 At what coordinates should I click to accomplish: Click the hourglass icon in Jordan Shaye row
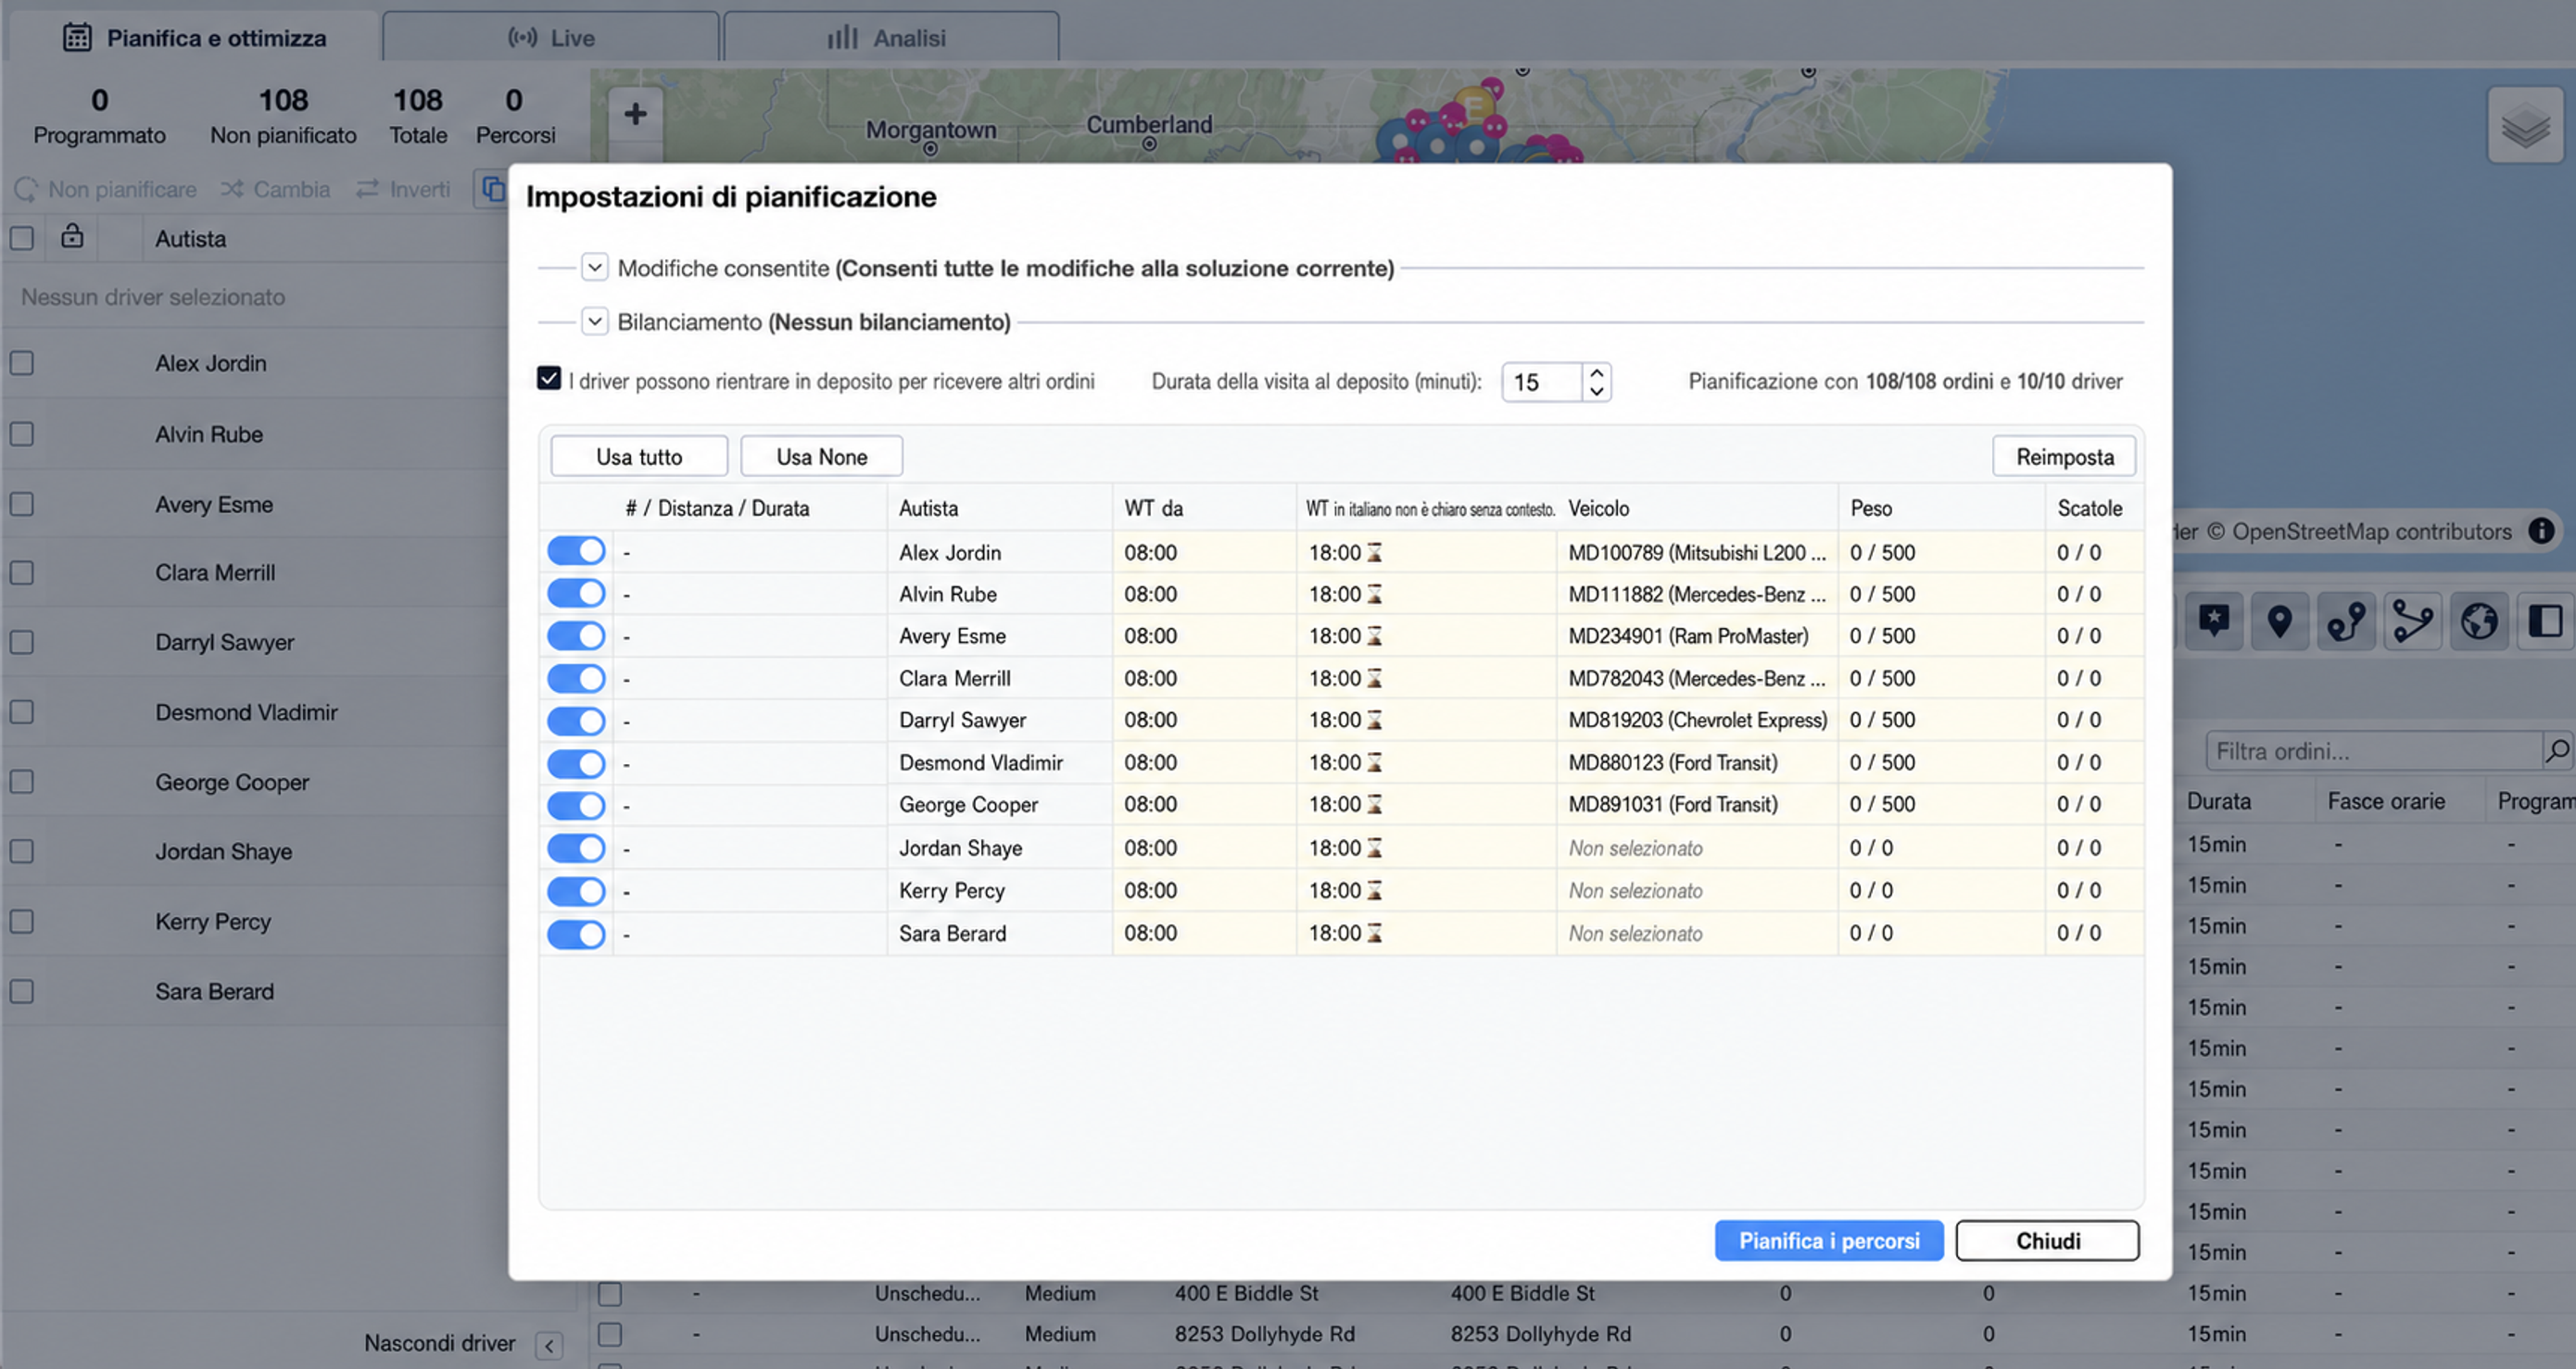point(1375,848)
